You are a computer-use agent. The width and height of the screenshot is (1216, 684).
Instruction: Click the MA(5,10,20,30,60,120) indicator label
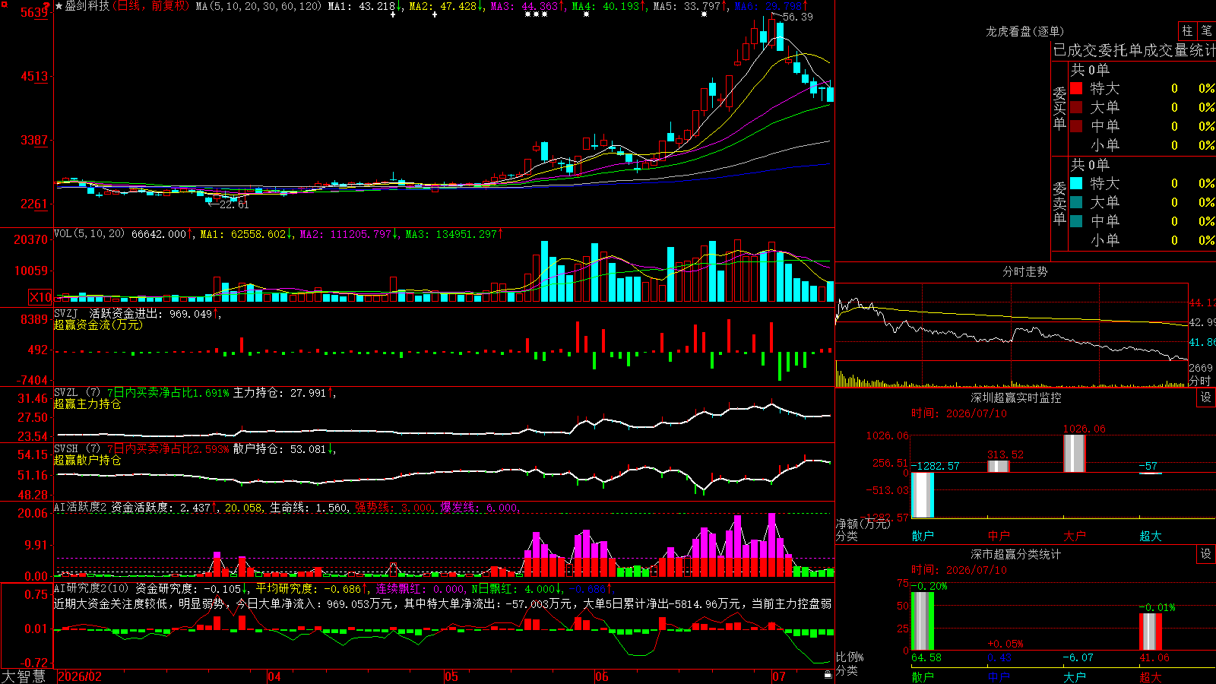point(258,6)
